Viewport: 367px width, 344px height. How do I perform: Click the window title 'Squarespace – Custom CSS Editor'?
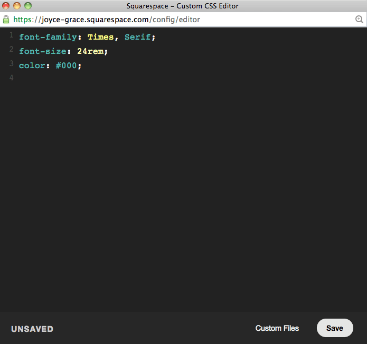tap(183, 6)
